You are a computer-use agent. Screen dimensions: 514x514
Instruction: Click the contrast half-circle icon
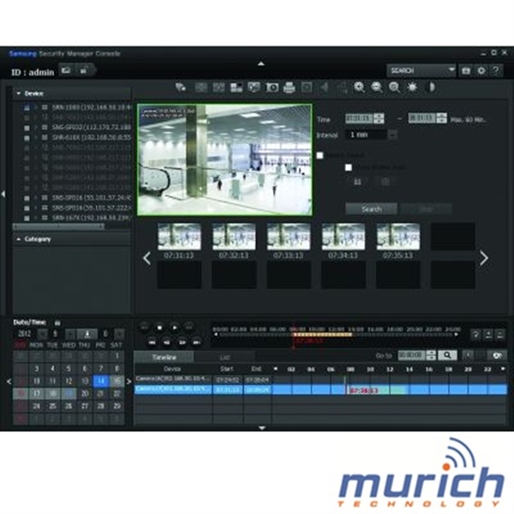430,87
